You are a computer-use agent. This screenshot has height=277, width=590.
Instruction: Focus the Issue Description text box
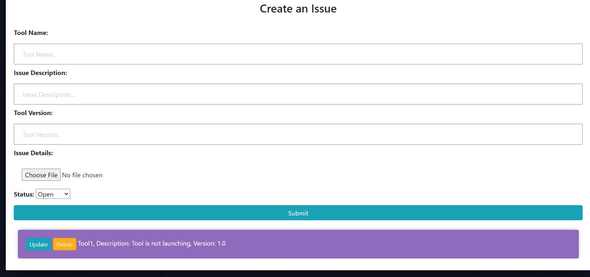(x=298, y=94)
